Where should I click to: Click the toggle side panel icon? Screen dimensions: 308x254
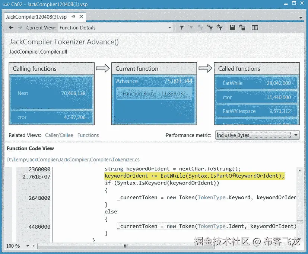(x=255, y=28)
